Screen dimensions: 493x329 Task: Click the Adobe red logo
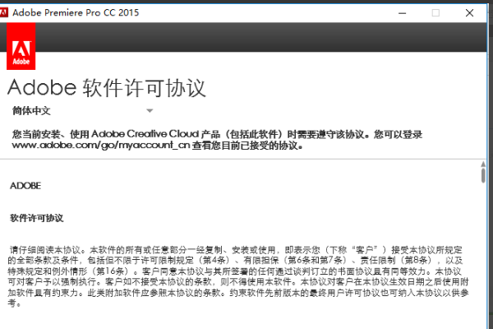pyautogui.click(x=21, y=46)
